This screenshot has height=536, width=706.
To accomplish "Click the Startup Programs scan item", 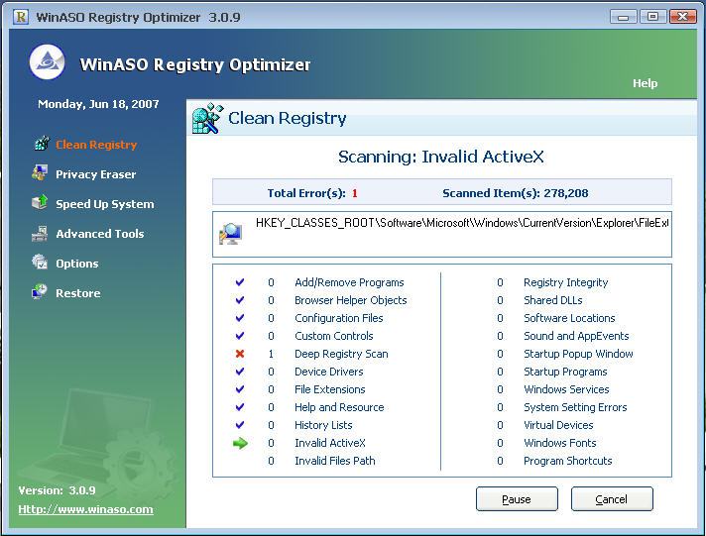I will click(x=565, y=372).
